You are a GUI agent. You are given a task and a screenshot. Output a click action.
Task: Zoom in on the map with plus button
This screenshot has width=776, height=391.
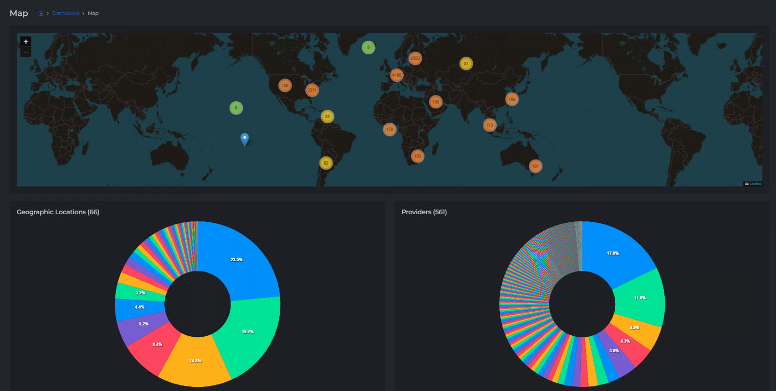point(26,41)
